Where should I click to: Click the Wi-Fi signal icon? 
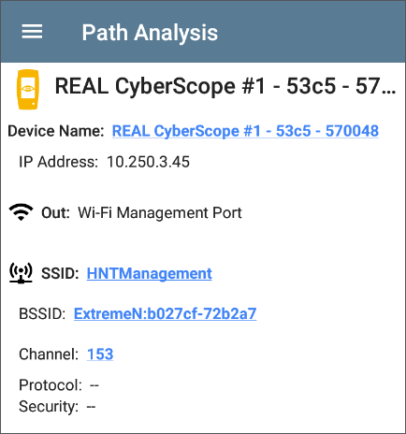(21, 212)
